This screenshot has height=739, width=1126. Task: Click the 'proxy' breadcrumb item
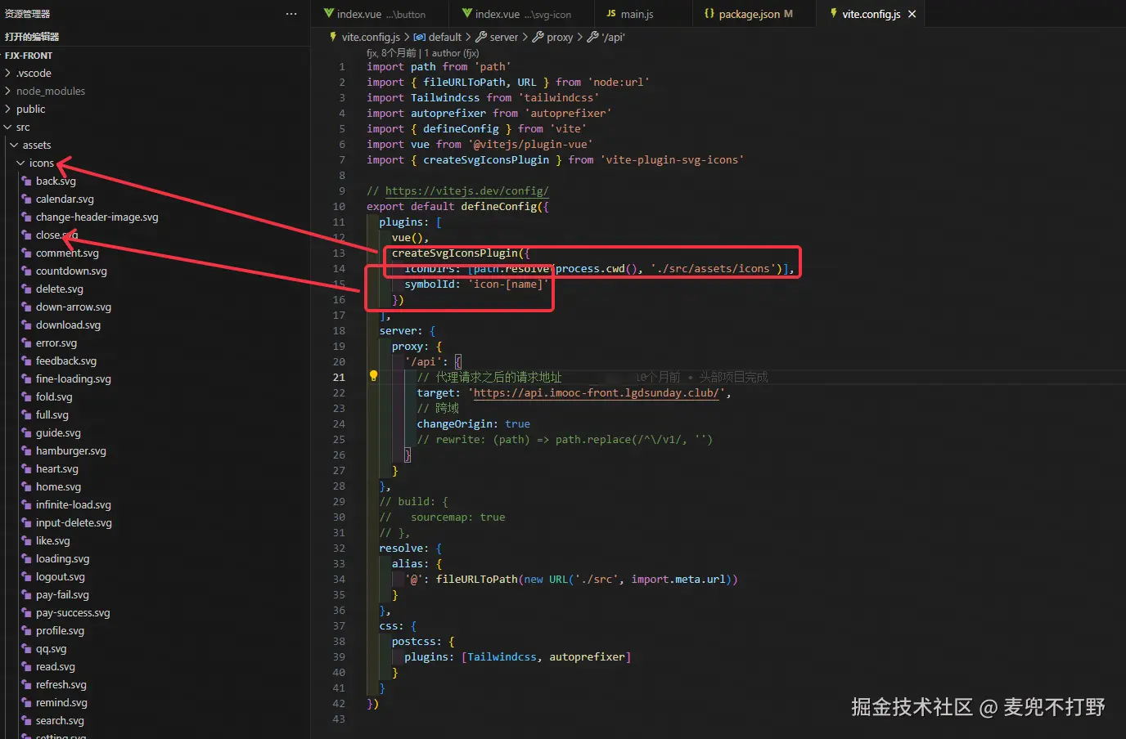click(x=552, y=37)
